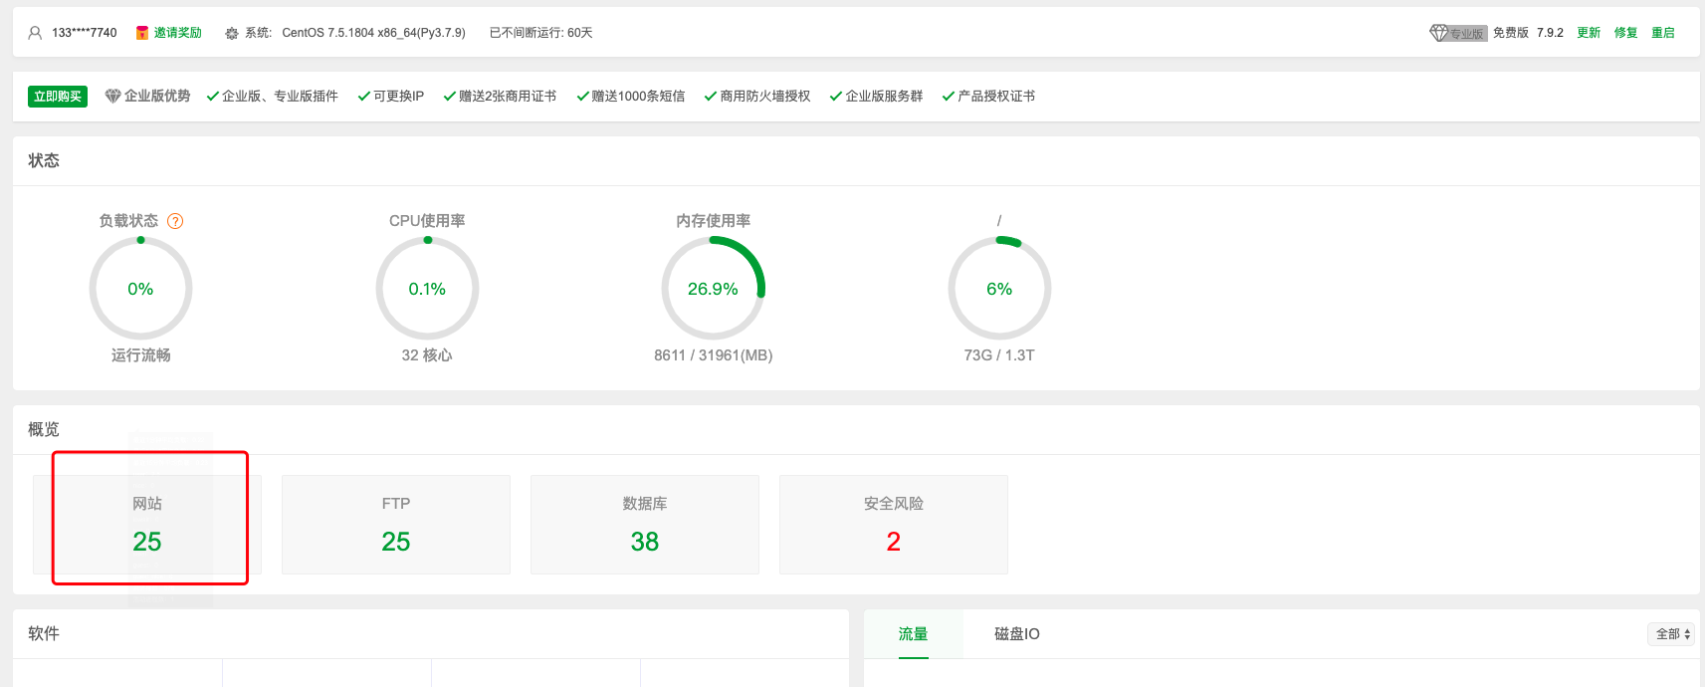Click the disk usage 6% gauge
The height and width of the screenshot is (687, 1705).
tap(999, 289)
